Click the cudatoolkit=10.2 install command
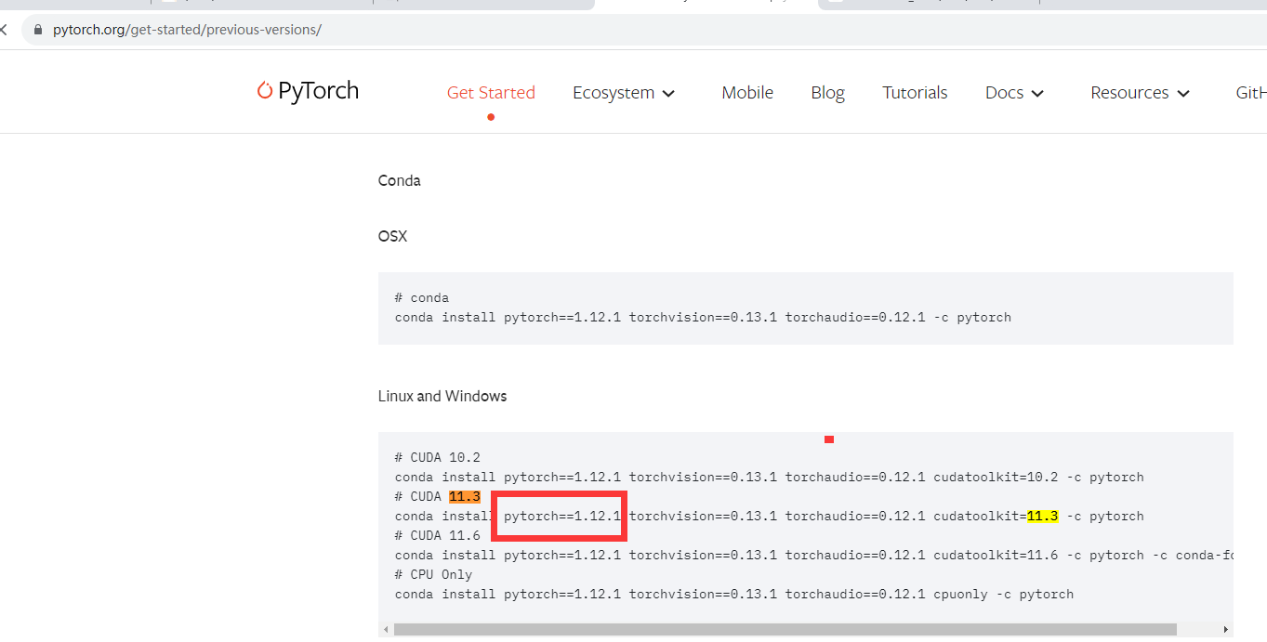 pos(769,478)
